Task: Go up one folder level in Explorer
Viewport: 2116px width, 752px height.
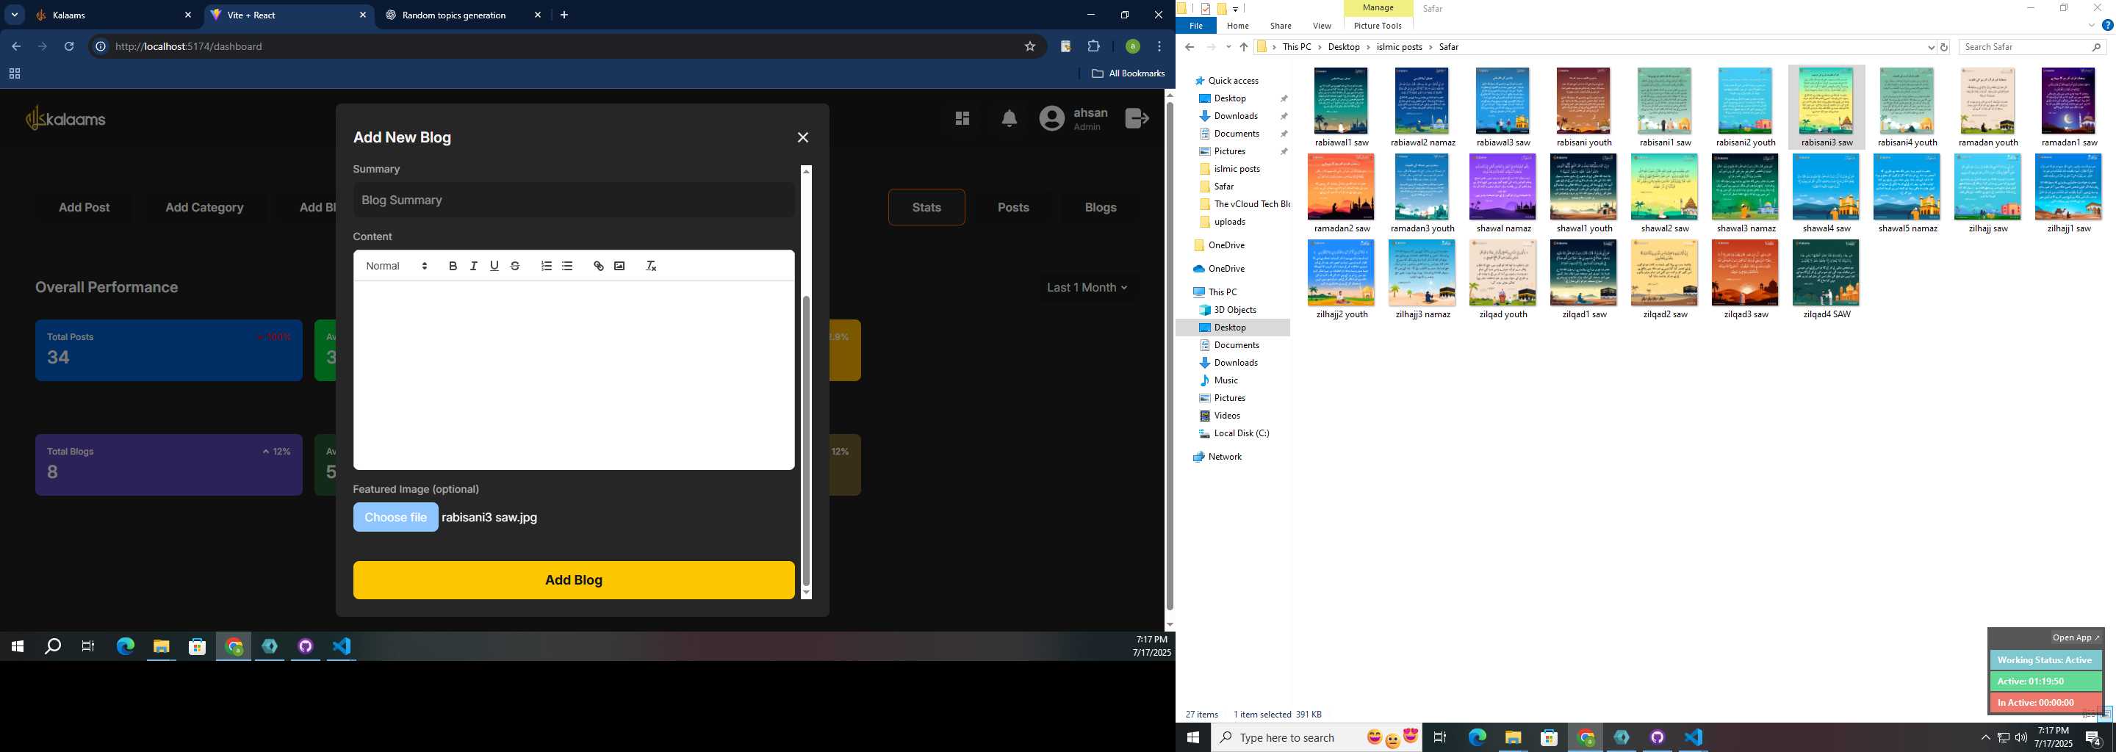Action: [1244, 48]
